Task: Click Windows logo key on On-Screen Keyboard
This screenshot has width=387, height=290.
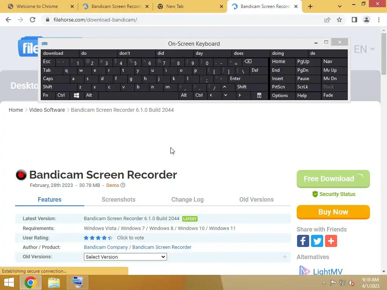Action: 76,96
